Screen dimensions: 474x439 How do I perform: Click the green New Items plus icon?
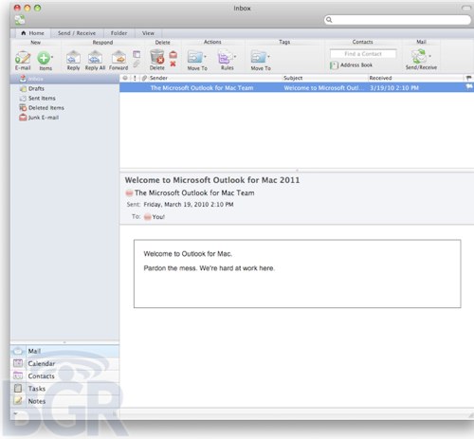point(44,58)
